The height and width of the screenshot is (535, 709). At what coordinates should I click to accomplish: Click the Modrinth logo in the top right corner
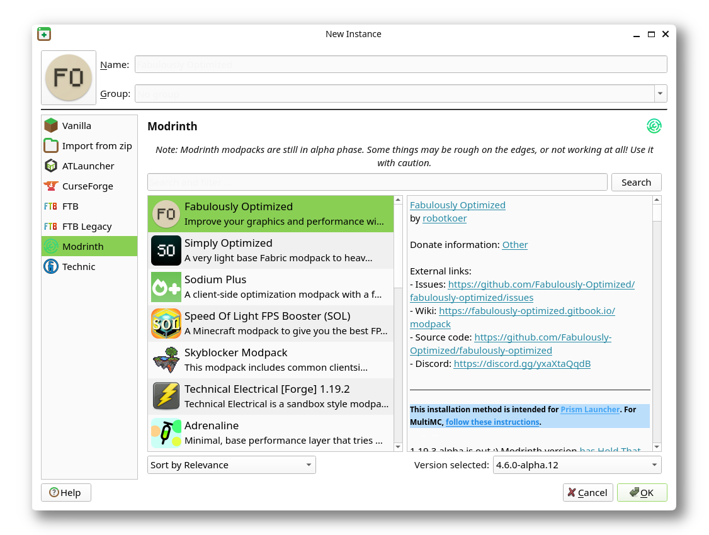coord(654,126)
